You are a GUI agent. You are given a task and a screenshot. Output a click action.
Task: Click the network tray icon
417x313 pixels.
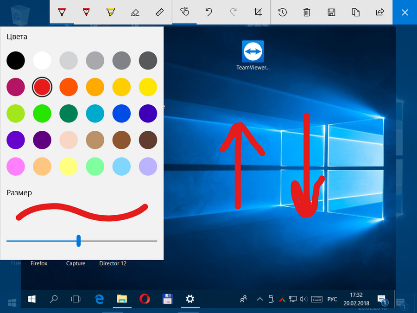point(293,299)
